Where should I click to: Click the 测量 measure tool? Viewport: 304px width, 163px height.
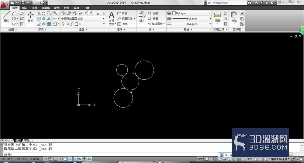click(218, 17)
